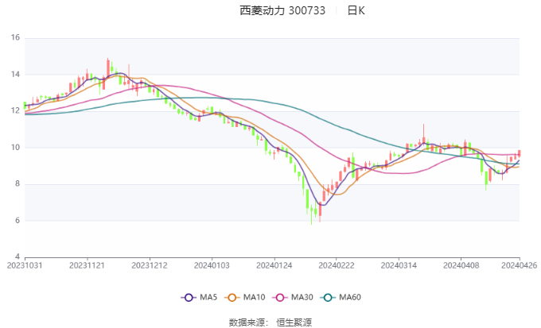This screenshot has height=328, width=541.
Task: Select the 20240222 date axis label
Action: (337, 265)
